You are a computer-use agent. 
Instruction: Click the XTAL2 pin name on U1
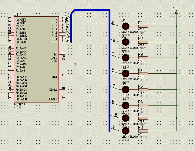click(53, 90)
